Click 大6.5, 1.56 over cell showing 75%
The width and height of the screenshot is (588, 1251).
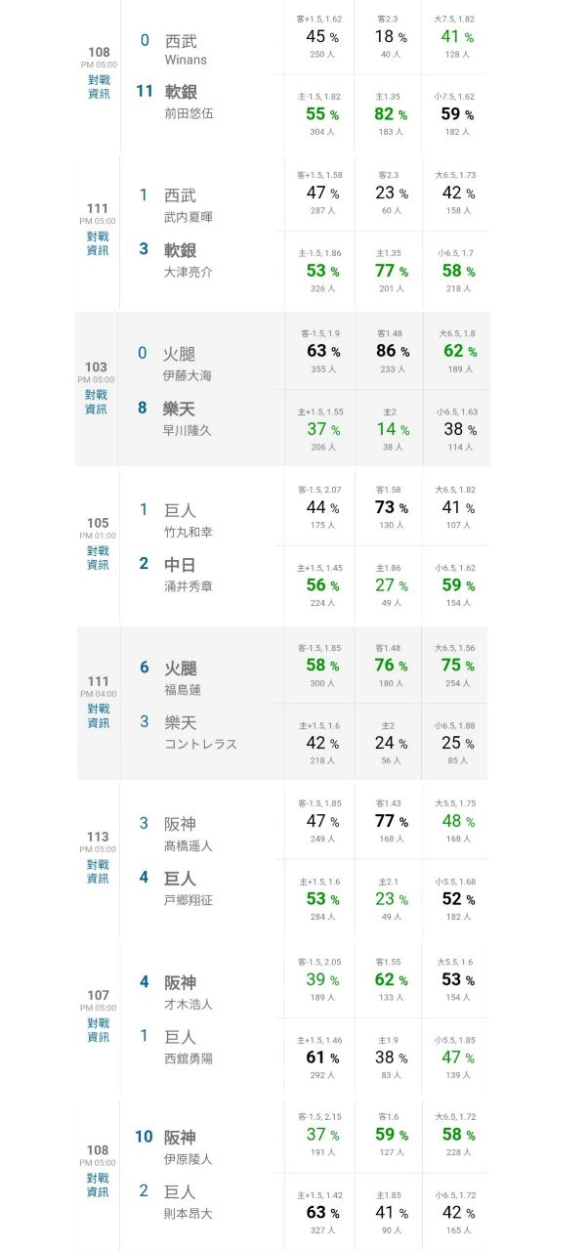tap(455, 666)
